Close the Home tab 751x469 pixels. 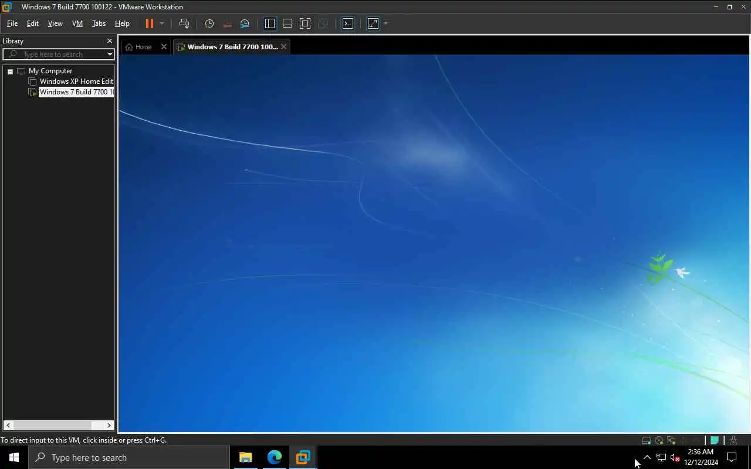(x=164, y=47)
